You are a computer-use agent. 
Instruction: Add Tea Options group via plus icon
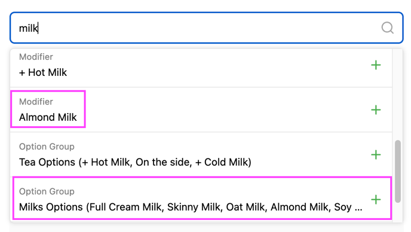pos(376,155)
